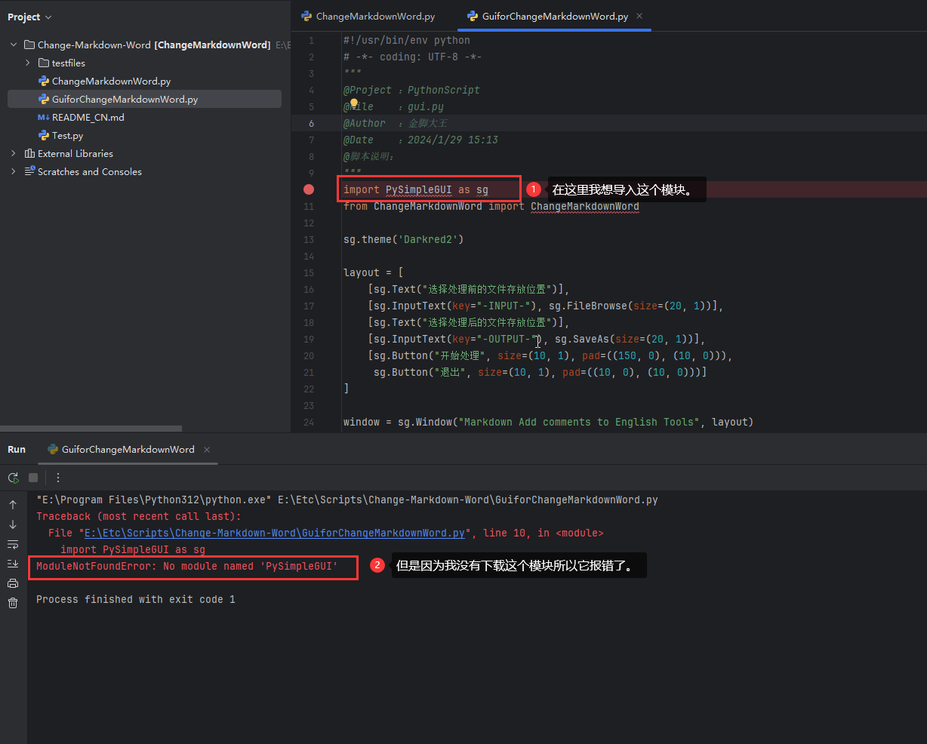Click line number 24 in the gutter
This screenshot has height=744, width=927.
(x=309, y=422)
